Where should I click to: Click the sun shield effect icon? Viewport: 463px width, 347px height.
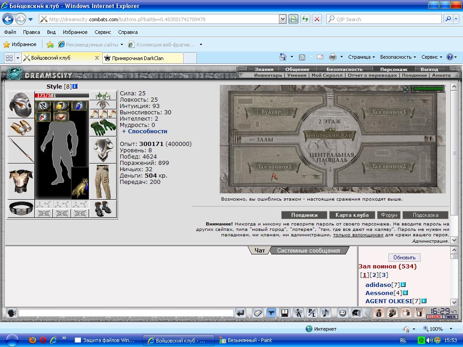point(61,105)
